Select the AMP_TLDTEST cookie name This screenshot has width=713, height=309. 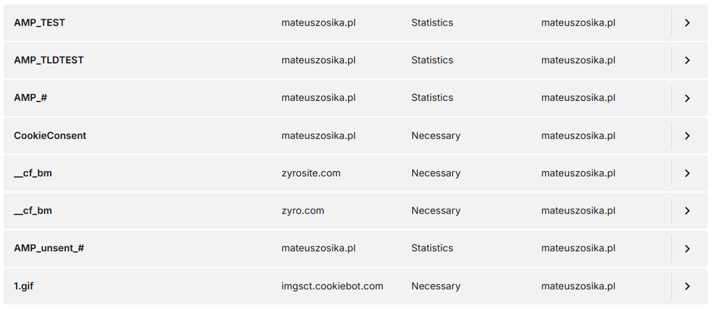pyautogui.click(x=49, y=61)
